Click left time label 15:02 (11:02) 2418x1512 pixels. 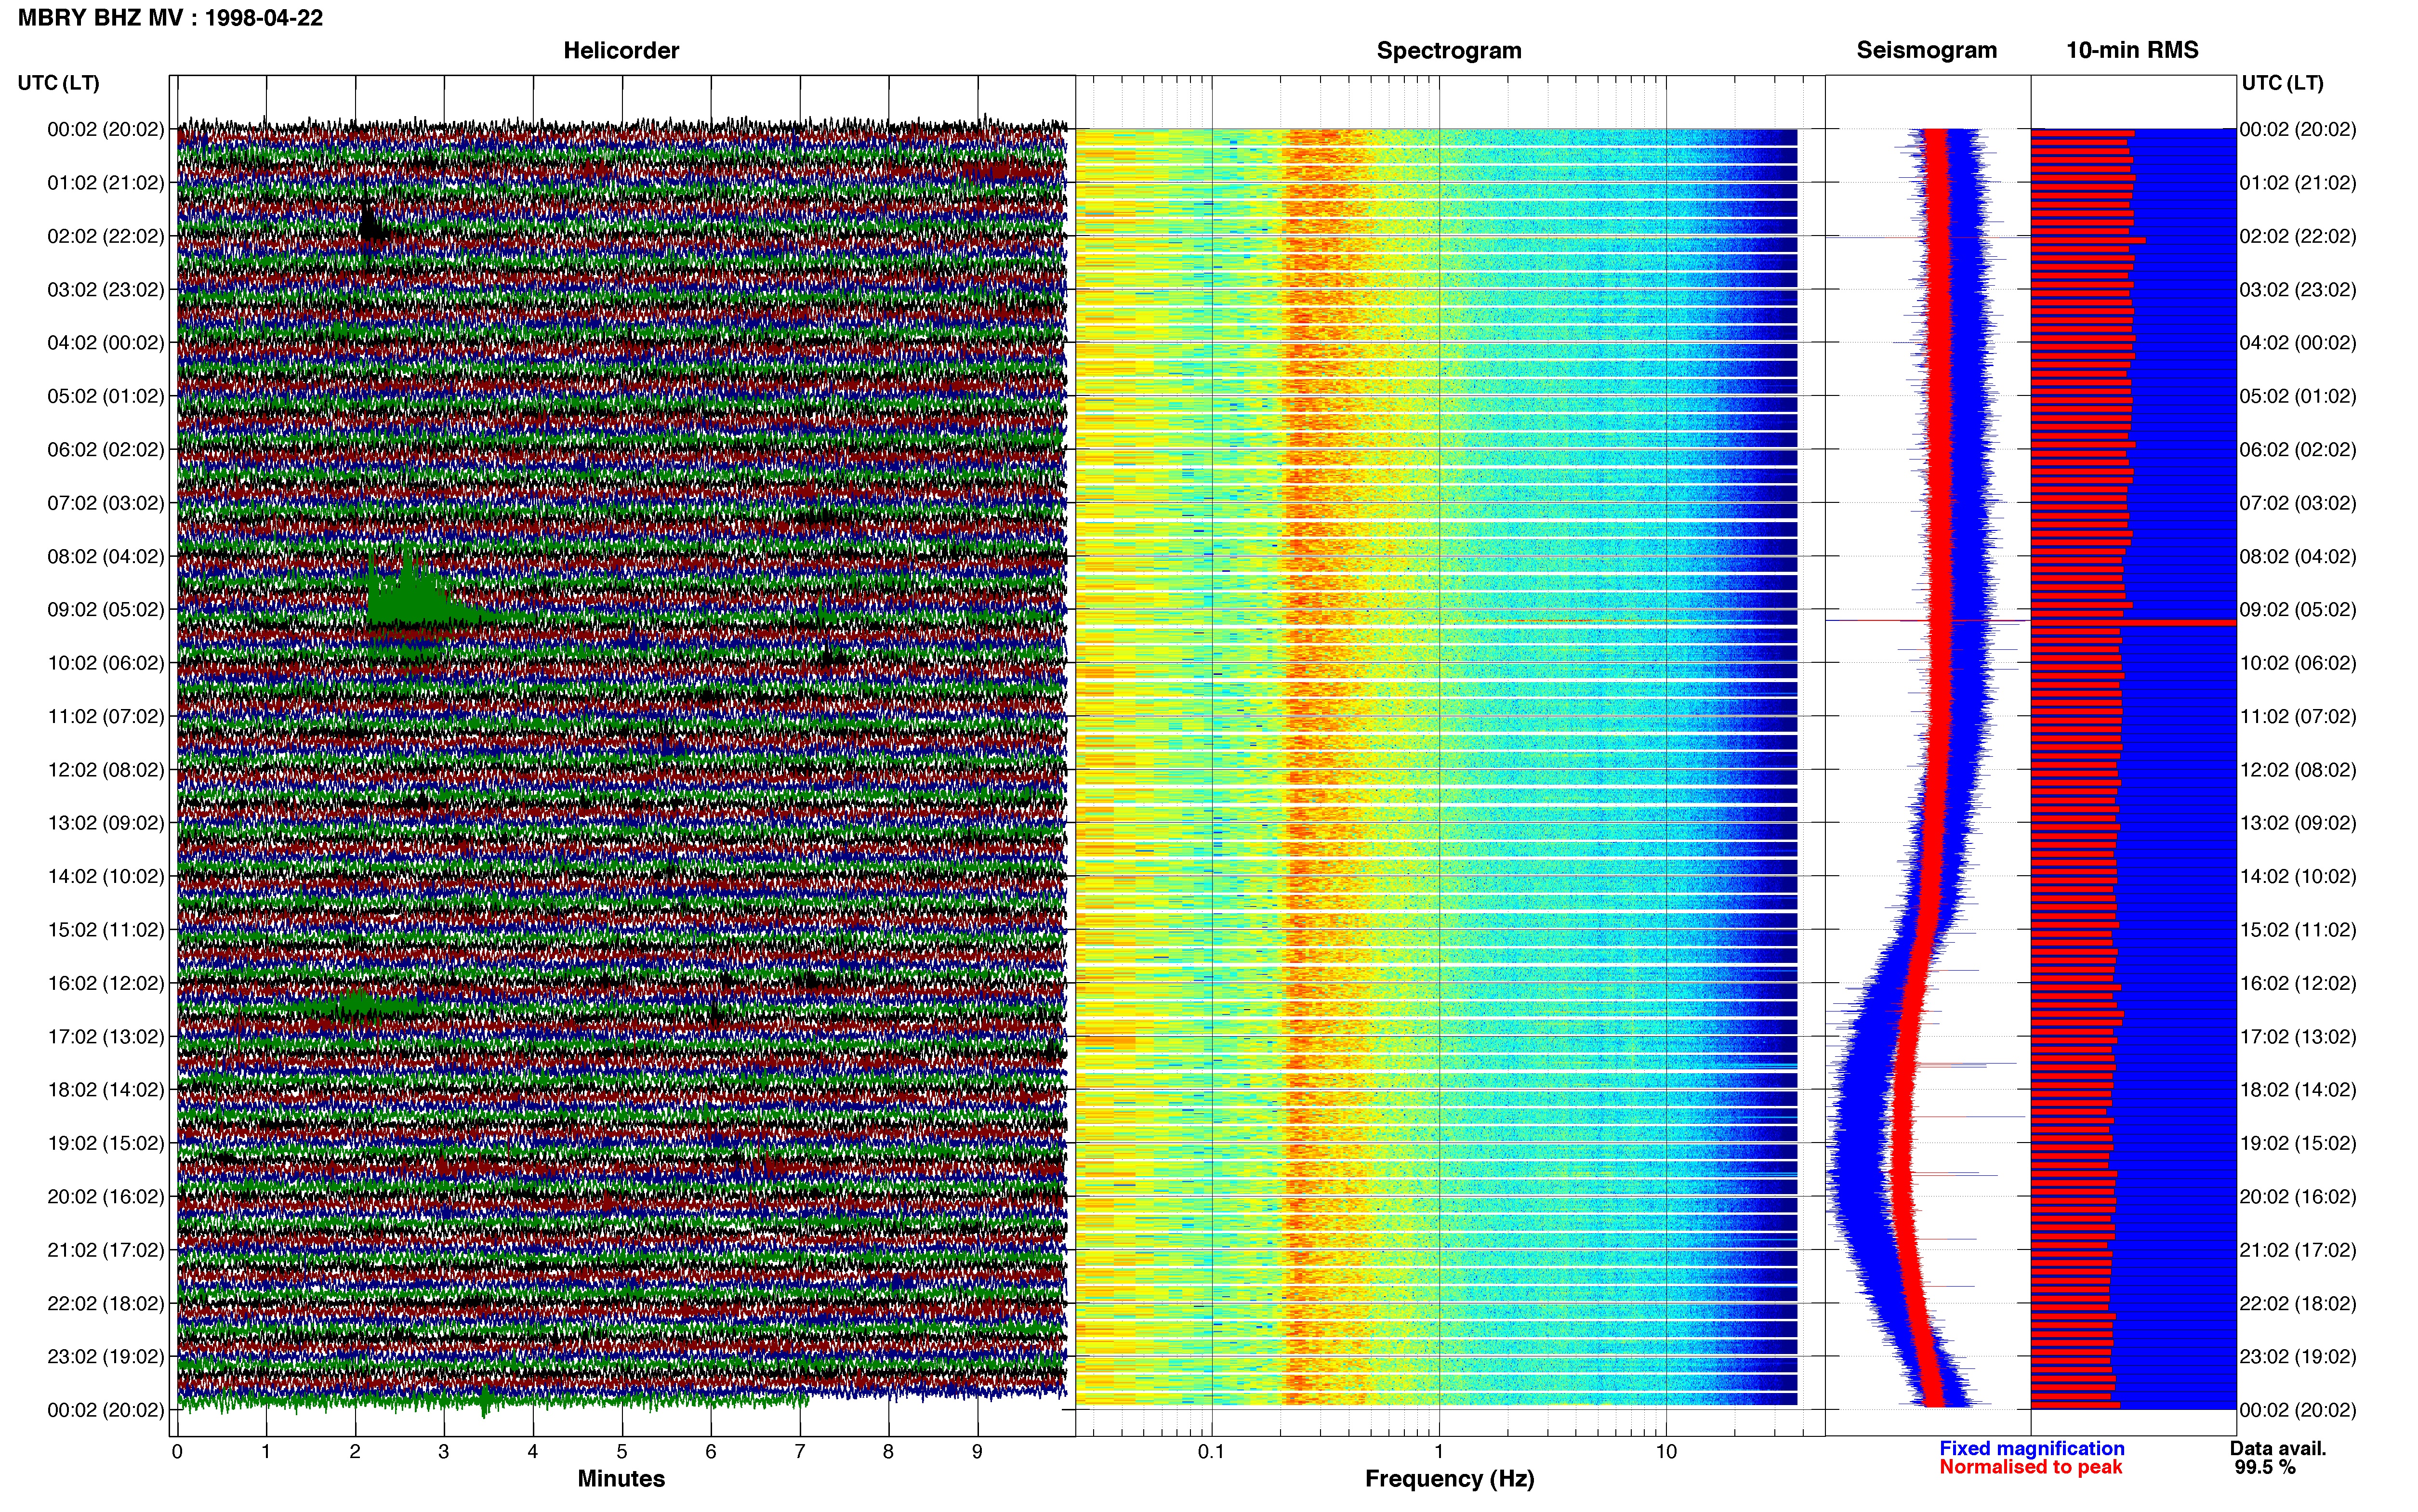click(x=105, y=930)
